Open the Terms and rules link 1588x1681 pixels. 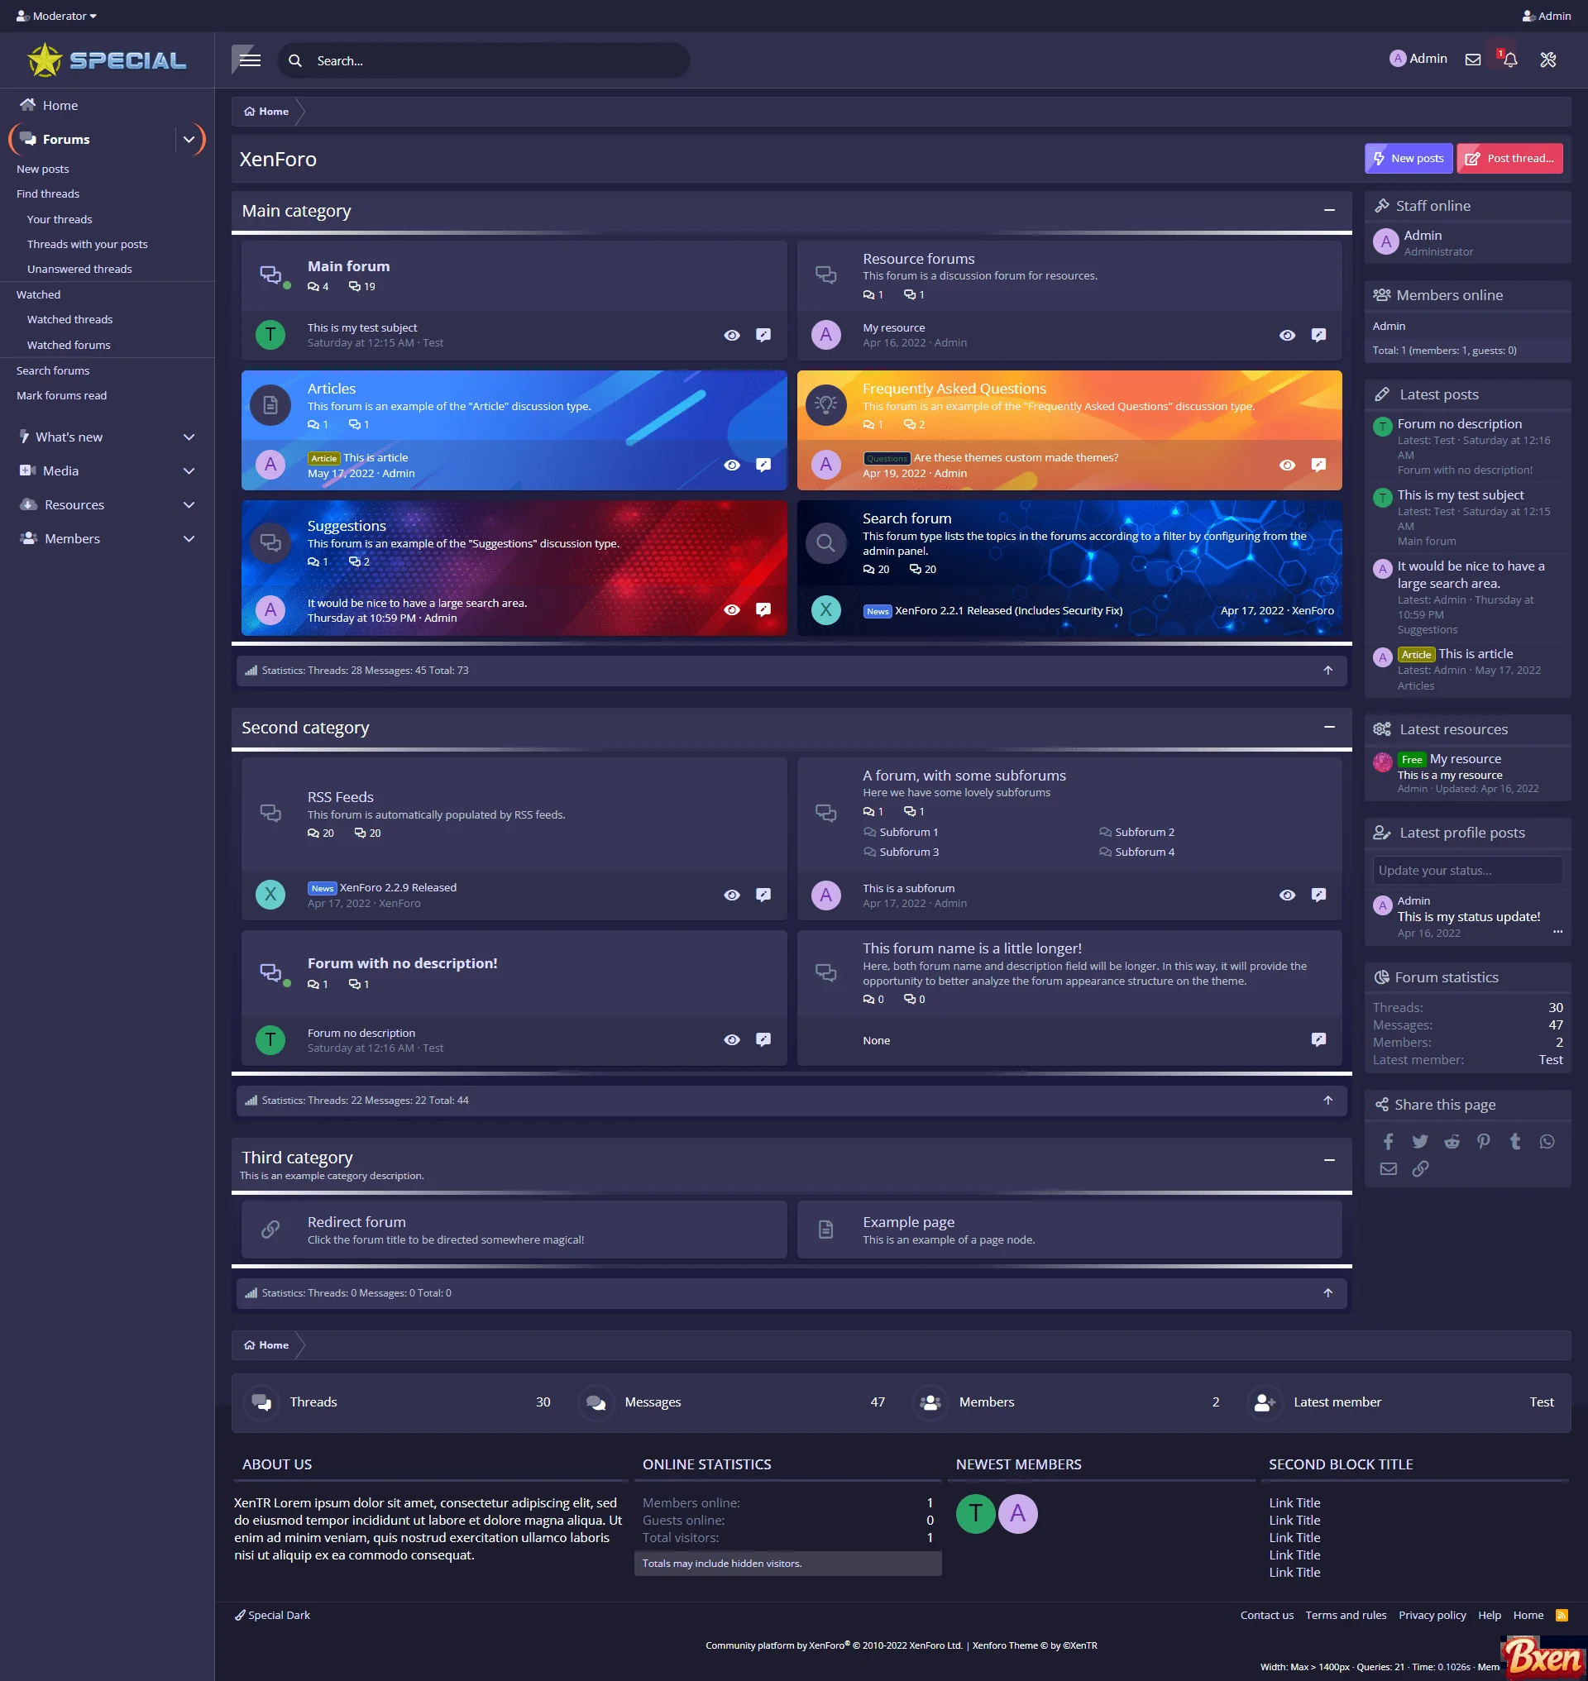[1345, 1615]
